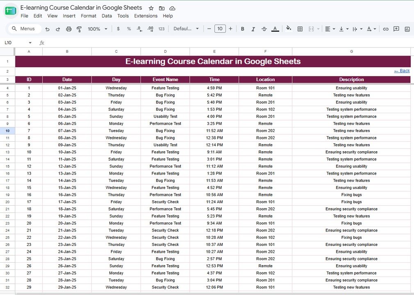Print the spreadsheet
The width and height of the screenshot is (414, 295).
pos(68,29)
